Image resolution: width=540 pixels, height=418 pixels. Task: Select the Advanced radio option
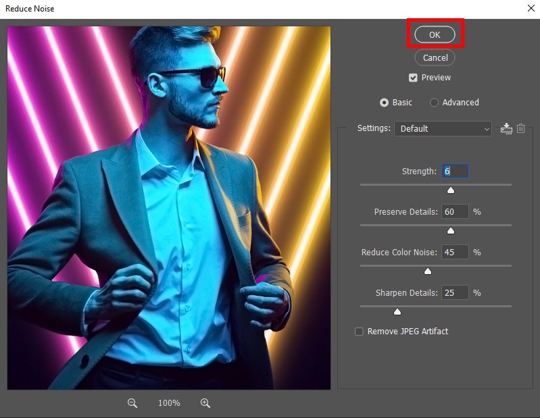pos(434,103)
